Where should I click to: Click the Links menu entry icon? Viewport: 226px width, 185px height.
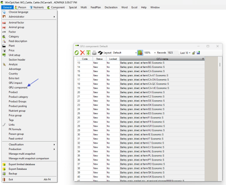click(4, 125)
